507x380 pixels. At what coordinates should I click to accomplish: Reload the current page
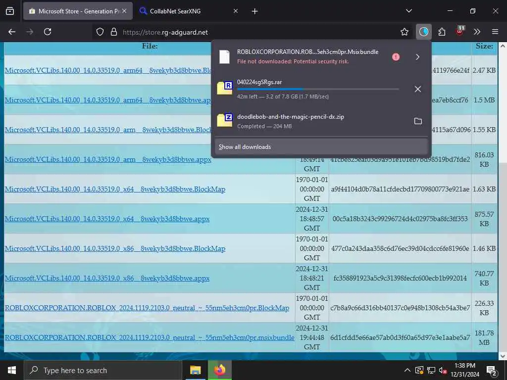pos(48,32)
